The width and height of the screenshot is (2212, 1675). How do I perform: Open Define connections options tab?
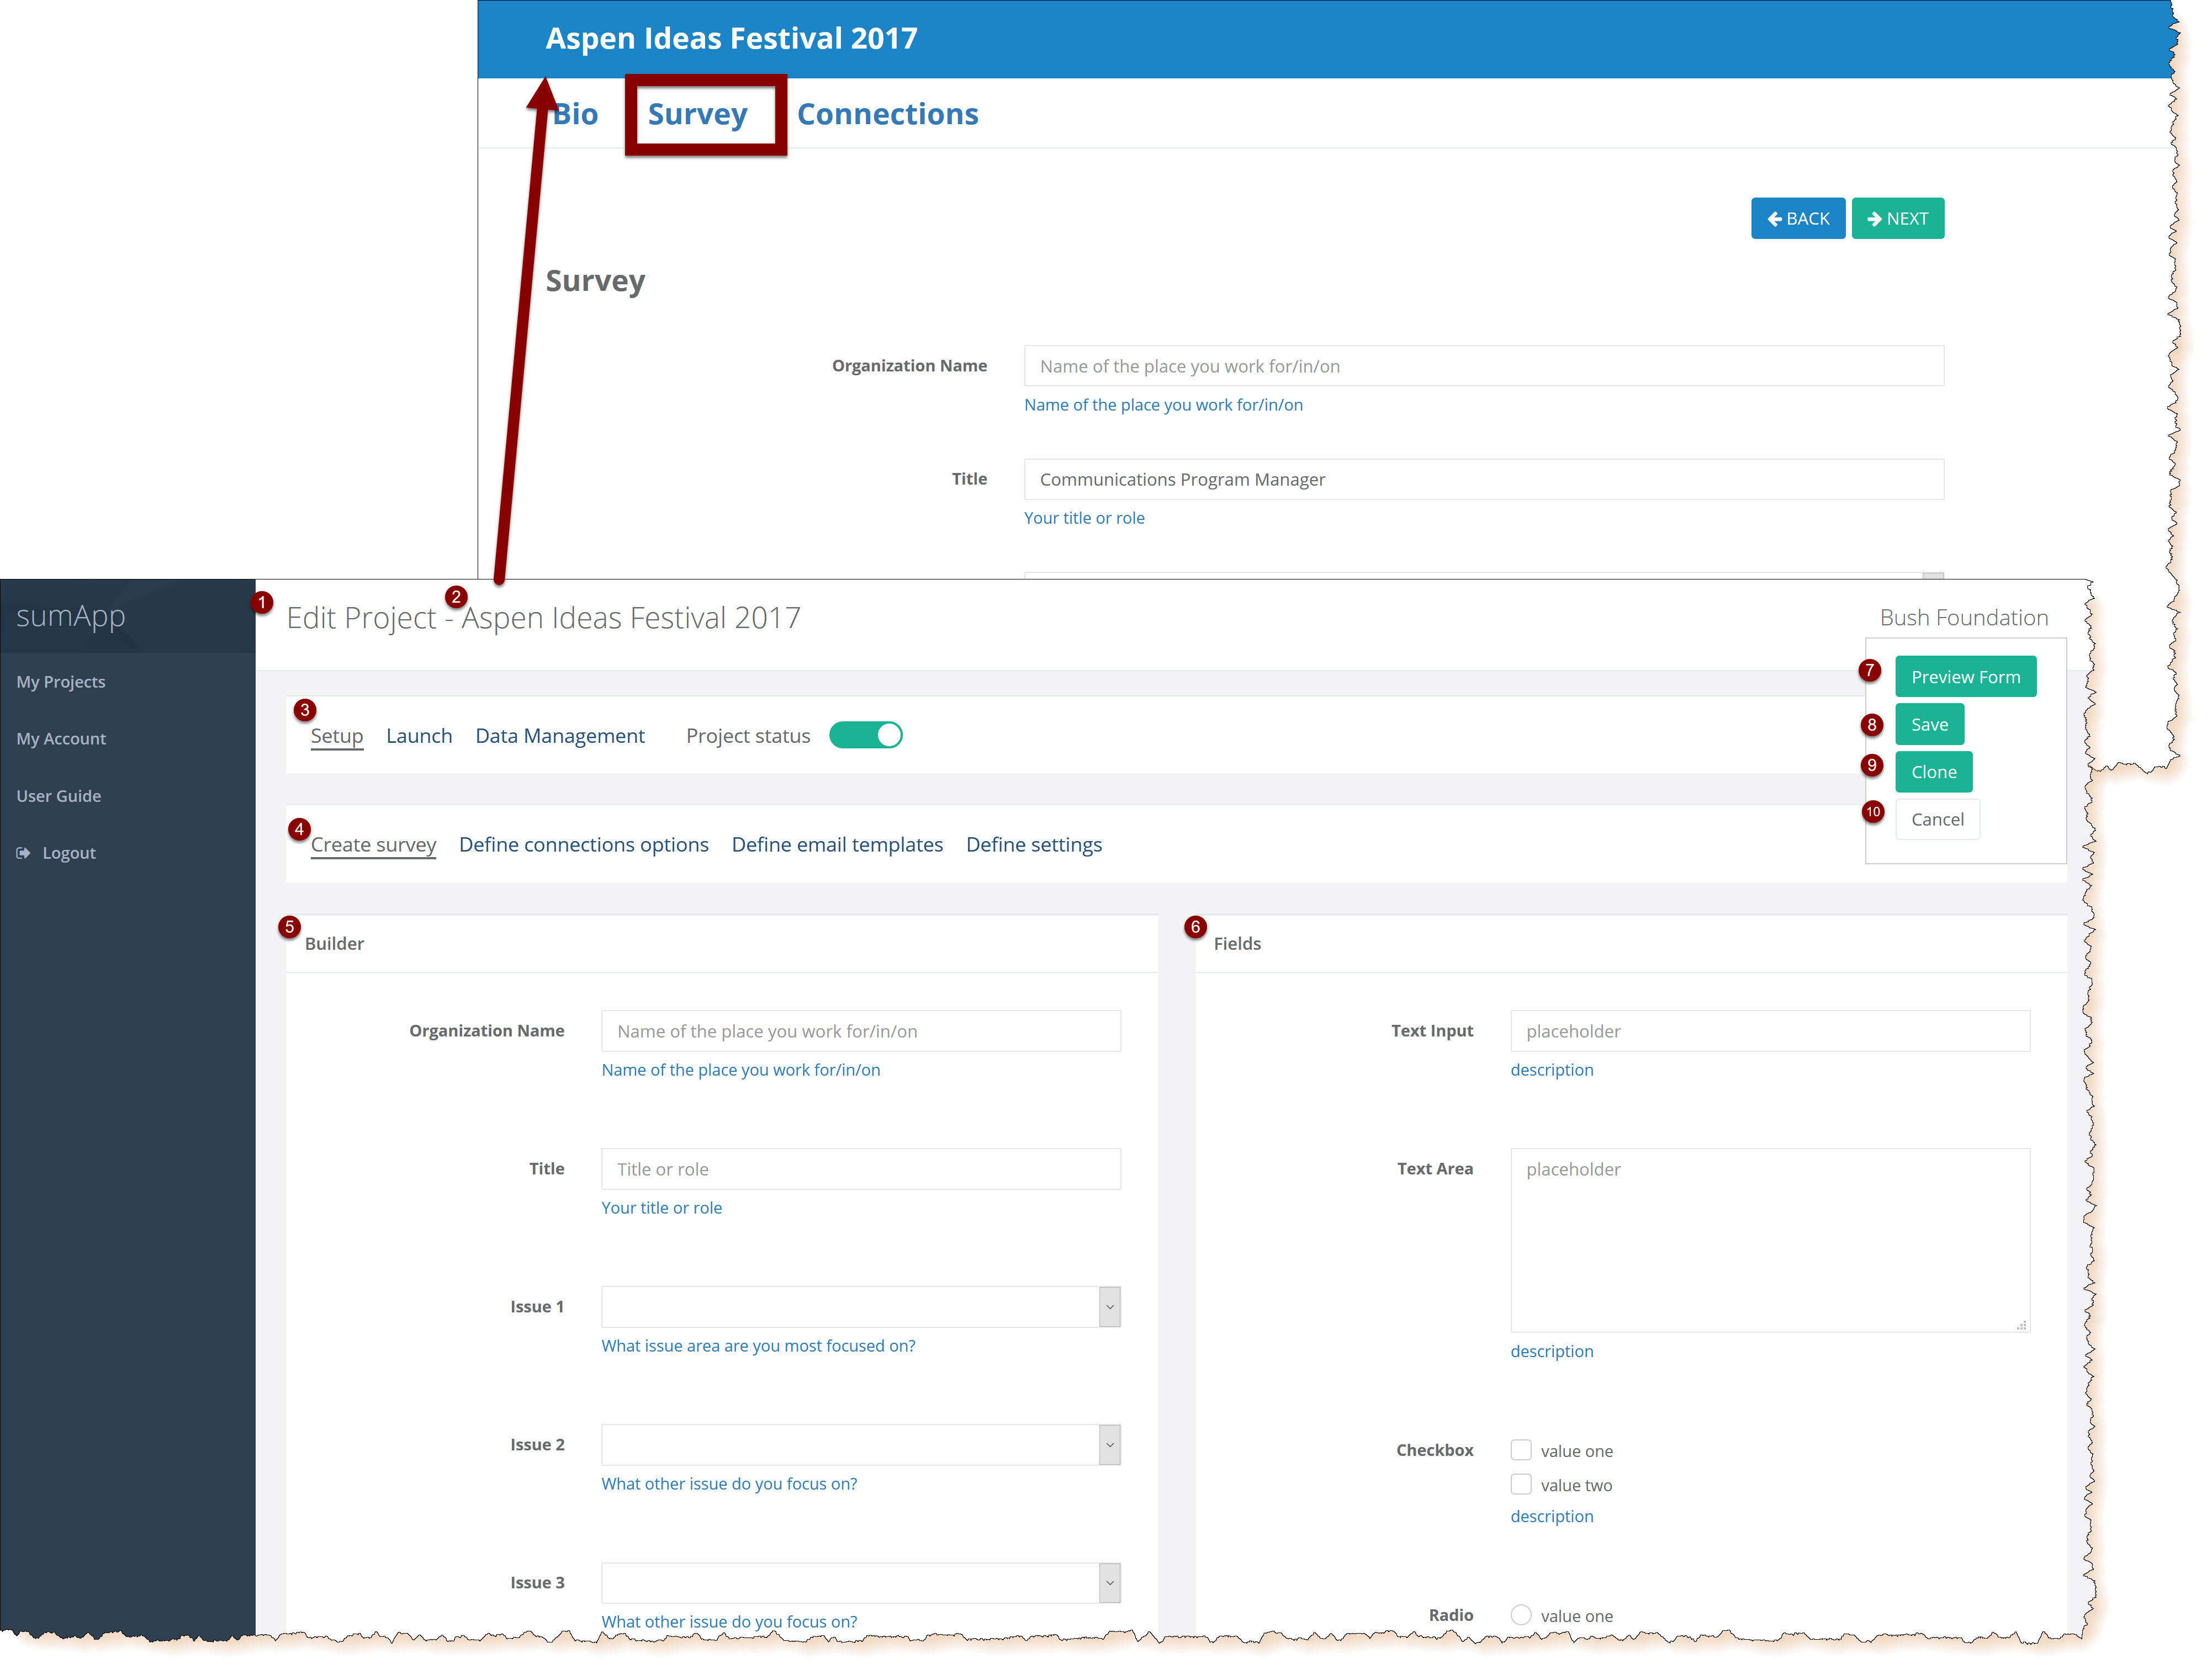click(584, 846)
